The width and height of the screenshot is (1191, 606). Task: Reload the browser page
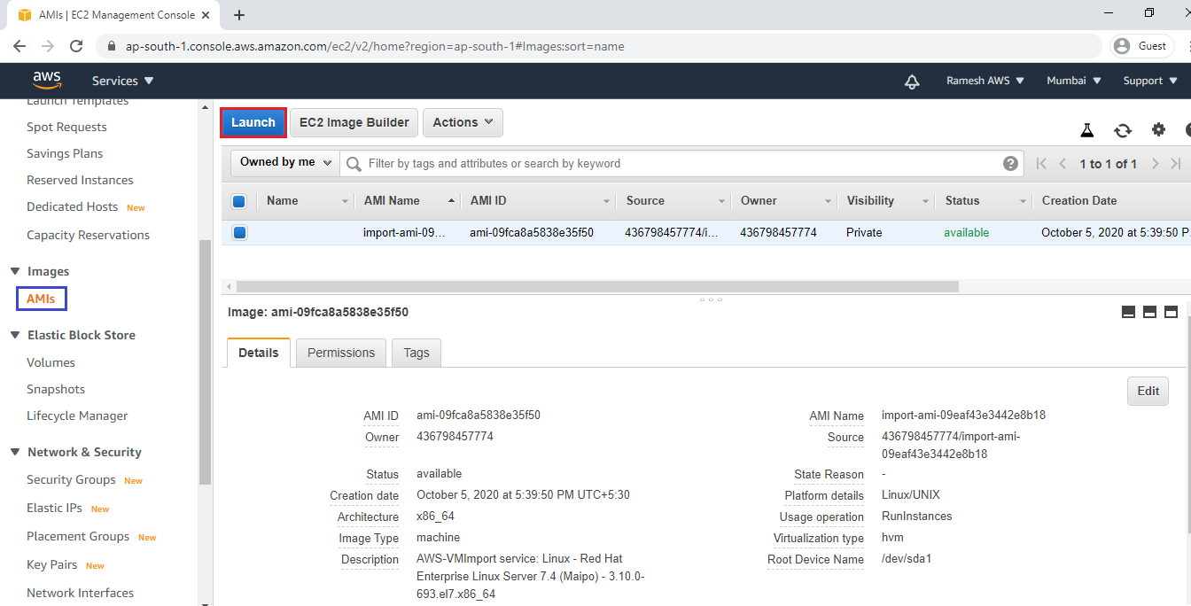[x=76, y=46]
